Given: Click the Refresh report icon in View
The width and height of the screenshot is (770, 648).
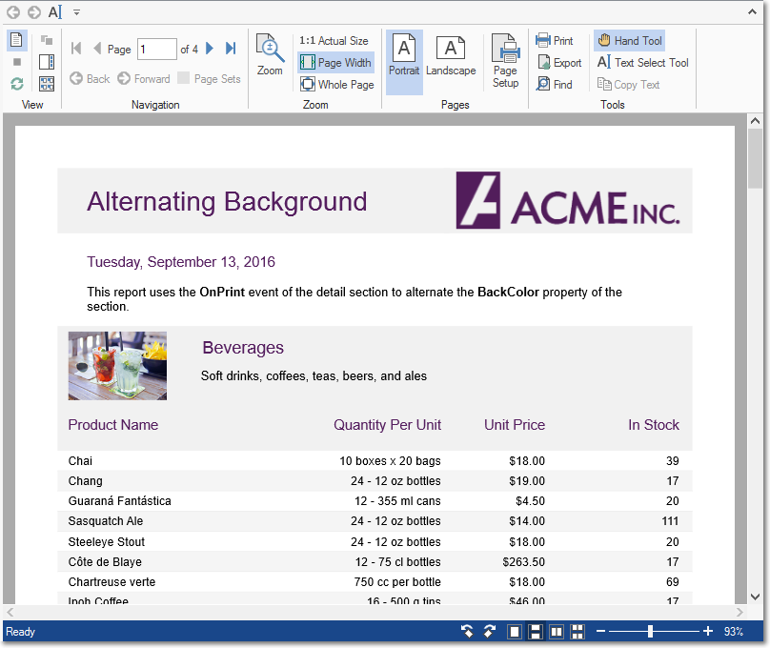Looking at the screenshot, I should (x=17, y=84).
